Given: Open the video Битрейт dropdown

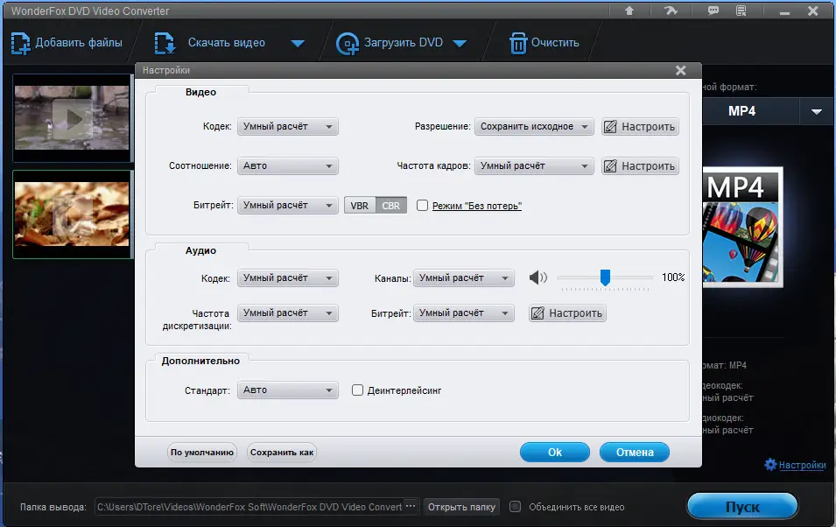Looking at the screenshot, I should (287, 206).
